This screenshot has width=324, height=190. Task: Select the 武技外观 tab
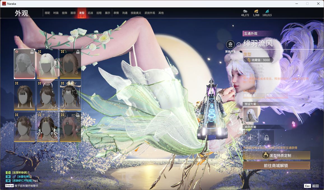tap(150, 13)
